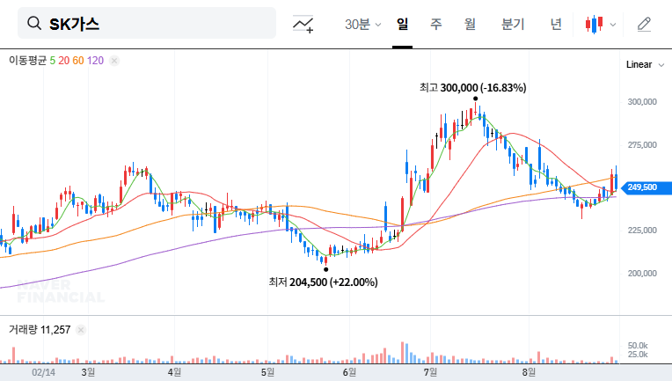Viewport: 672px width, 381px height.
Task: Open the add indicator chart icon
Action: click(x=303, y=24)
